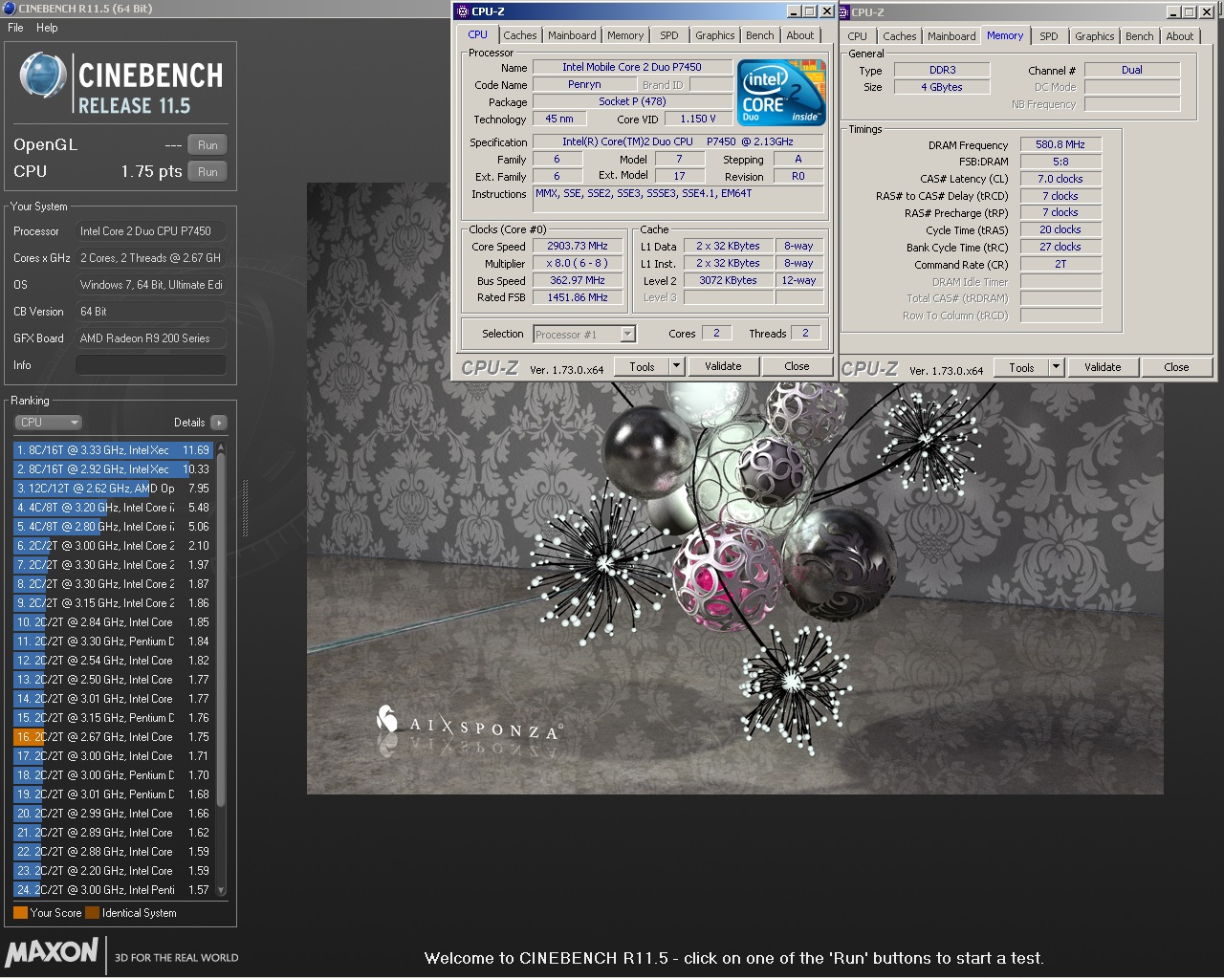Click Validate in left CPU-Z window
Image resolution: width=1224 pixels, height=979 pixels.
(x=723, y=366)
